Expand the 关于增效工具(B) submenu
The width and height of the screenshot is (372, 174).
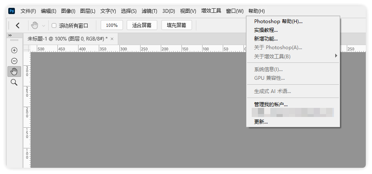(x=293, y=57)
